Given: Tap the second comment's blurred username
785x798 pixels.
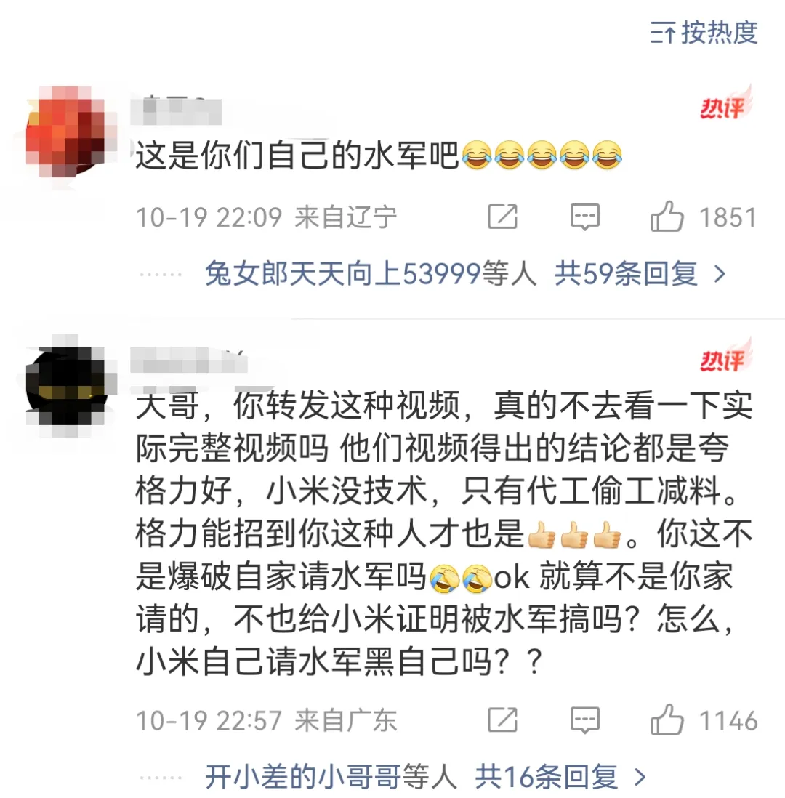Looking at the screenshot, I should click(x=188, y=360).
